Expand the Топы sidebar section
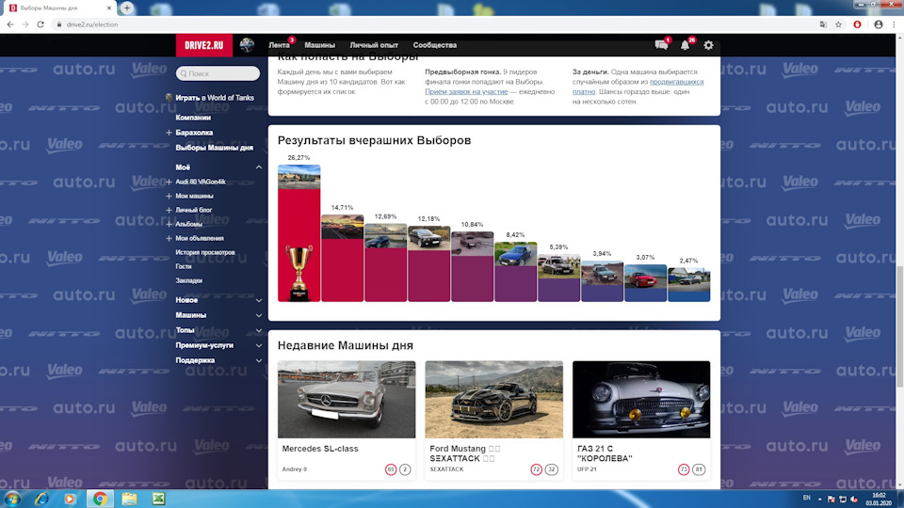Screen dimensions: 904x508 259,330
